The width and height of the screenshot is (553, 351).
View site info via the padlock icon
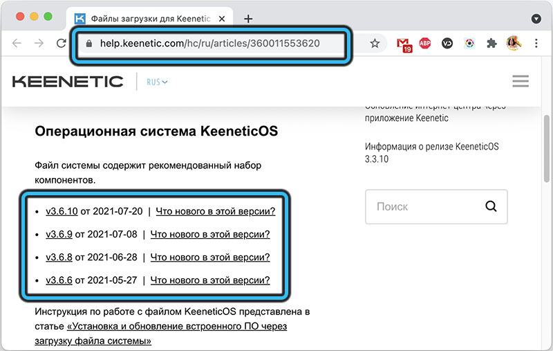89,44
